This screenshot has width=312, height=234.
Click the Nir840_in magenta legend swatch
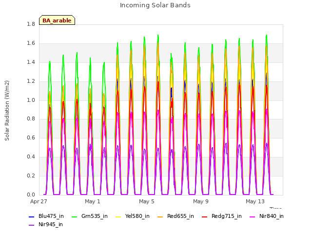(x=253, y=217)
